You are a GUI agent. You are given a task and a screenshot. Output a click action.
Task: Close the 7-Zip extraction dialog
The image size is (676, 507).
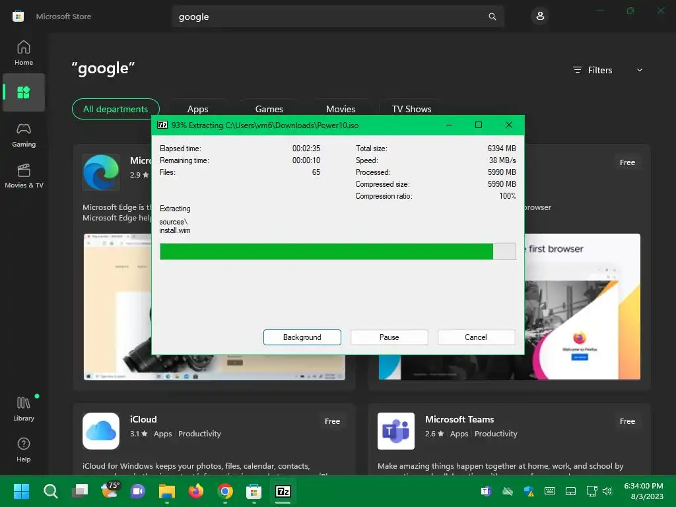509,125
